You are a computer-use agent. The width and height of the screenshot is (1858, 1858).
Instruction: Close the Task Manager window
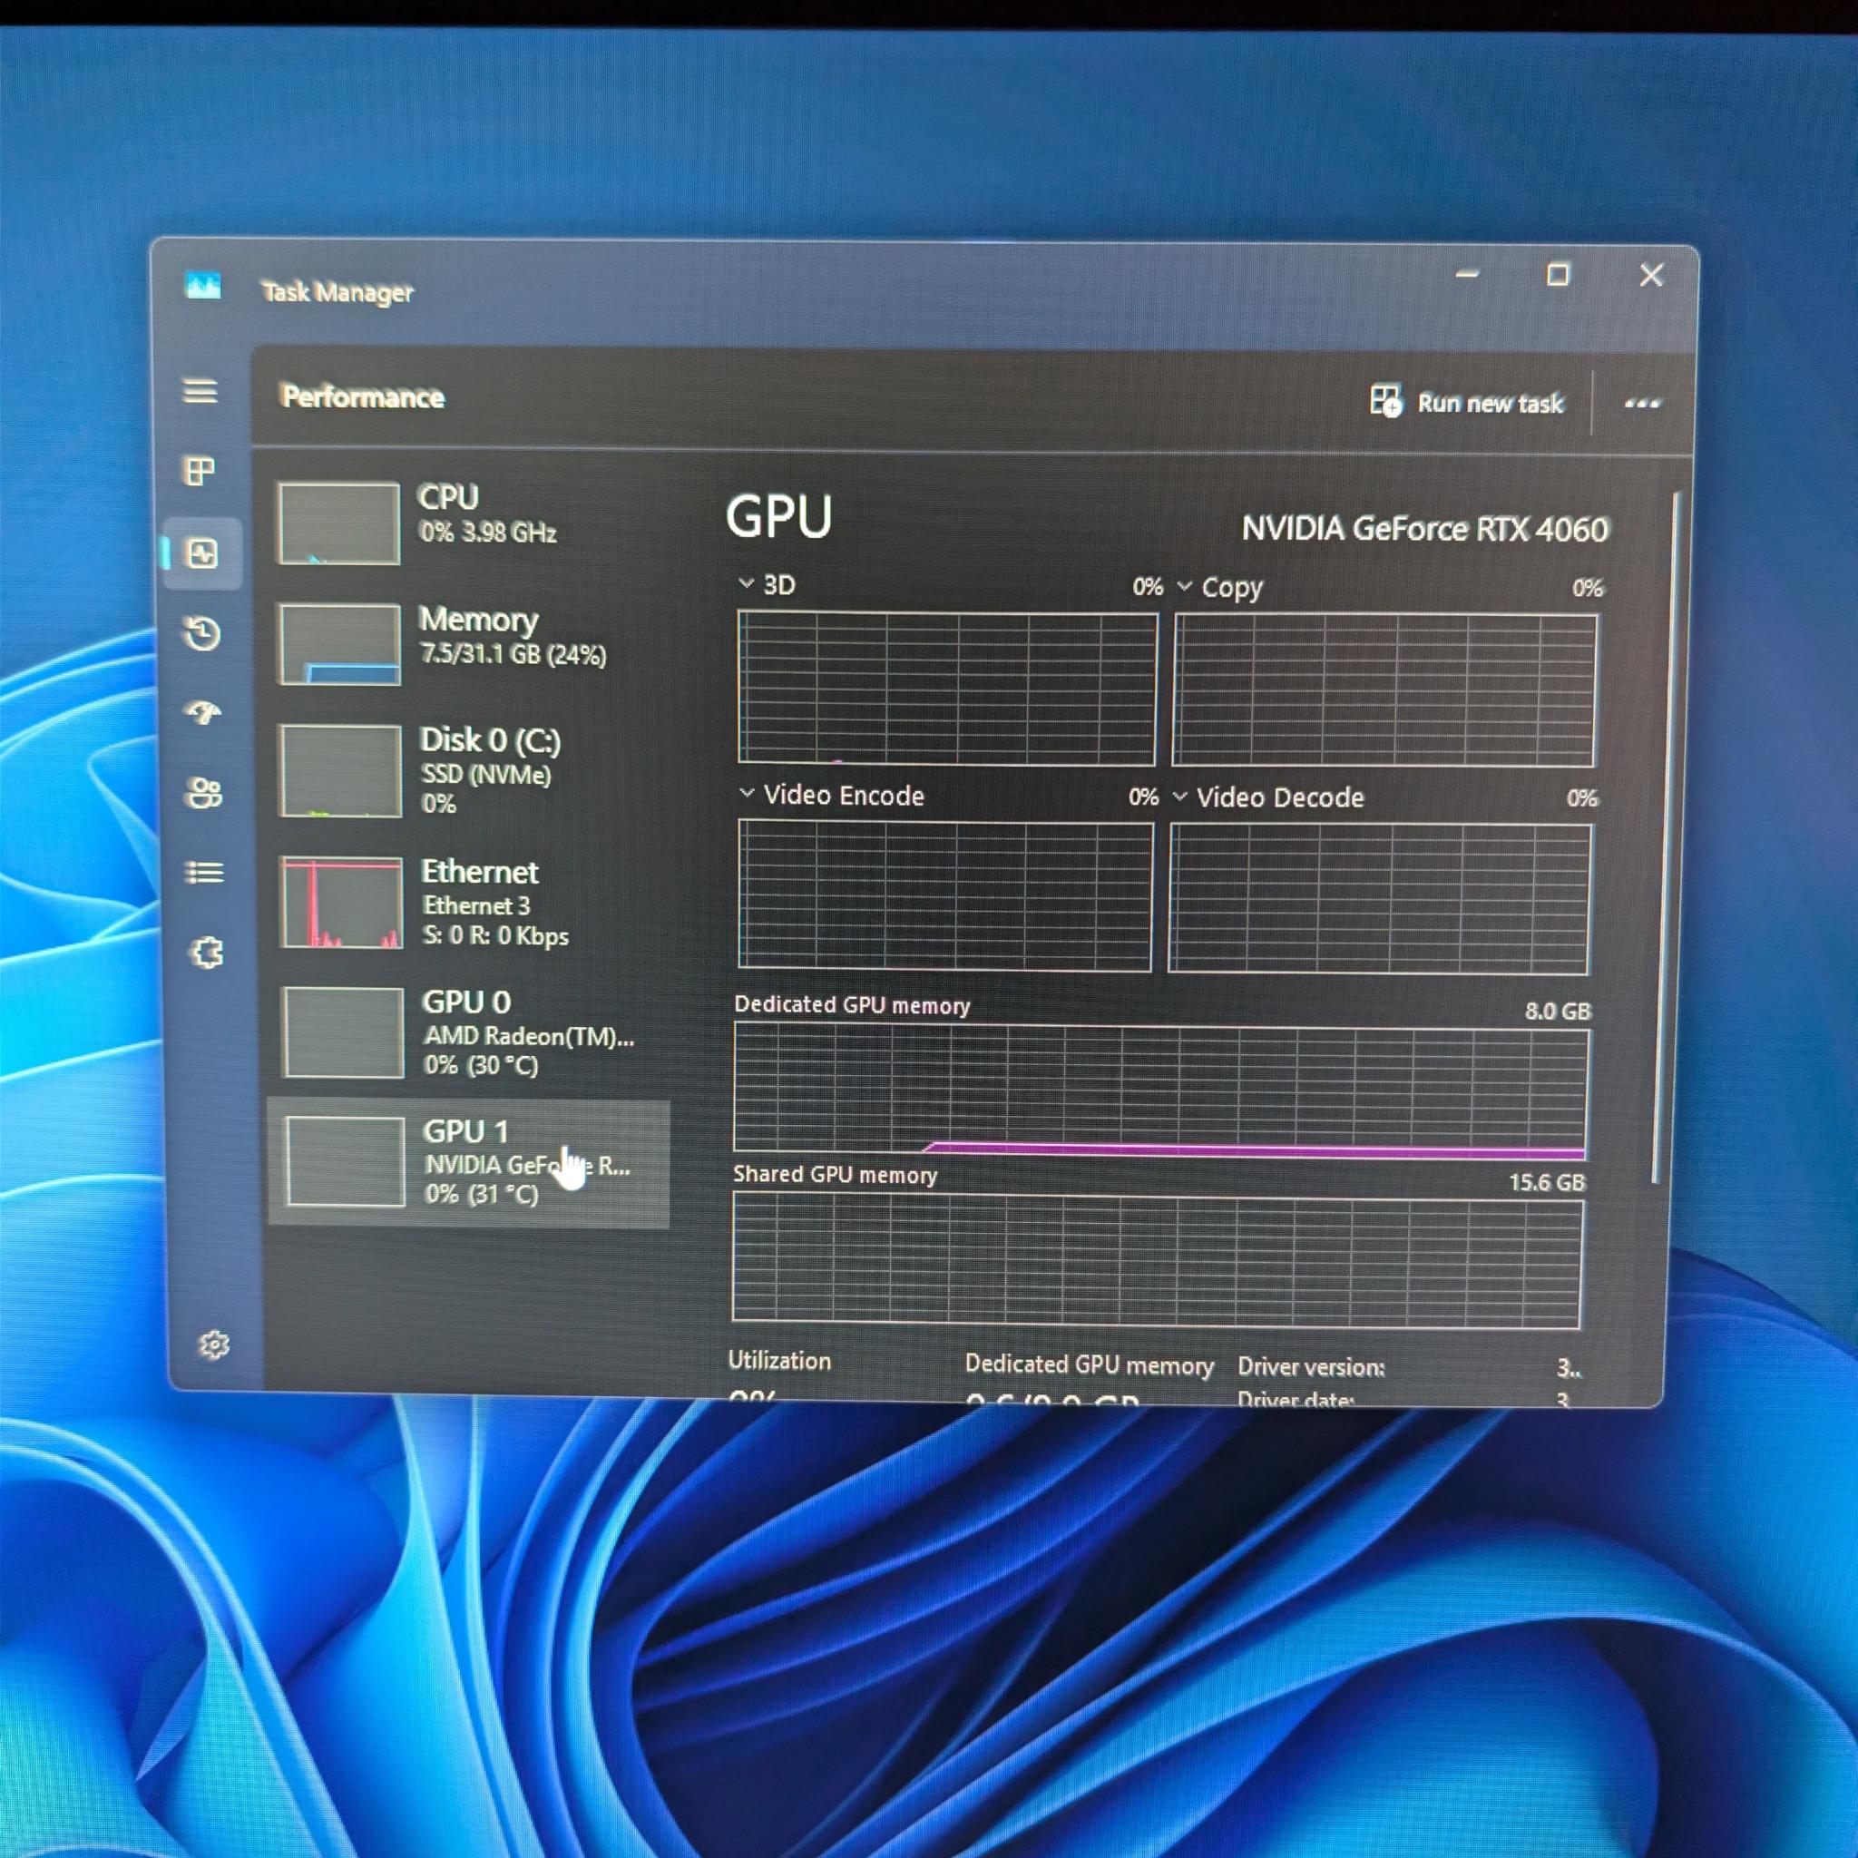click(x=1651, y=276)
